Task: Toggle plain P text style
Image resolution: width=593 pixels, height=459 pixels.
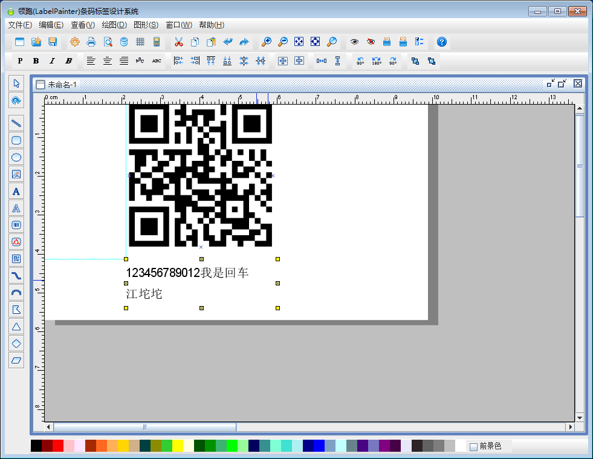Action: (20, 60)
